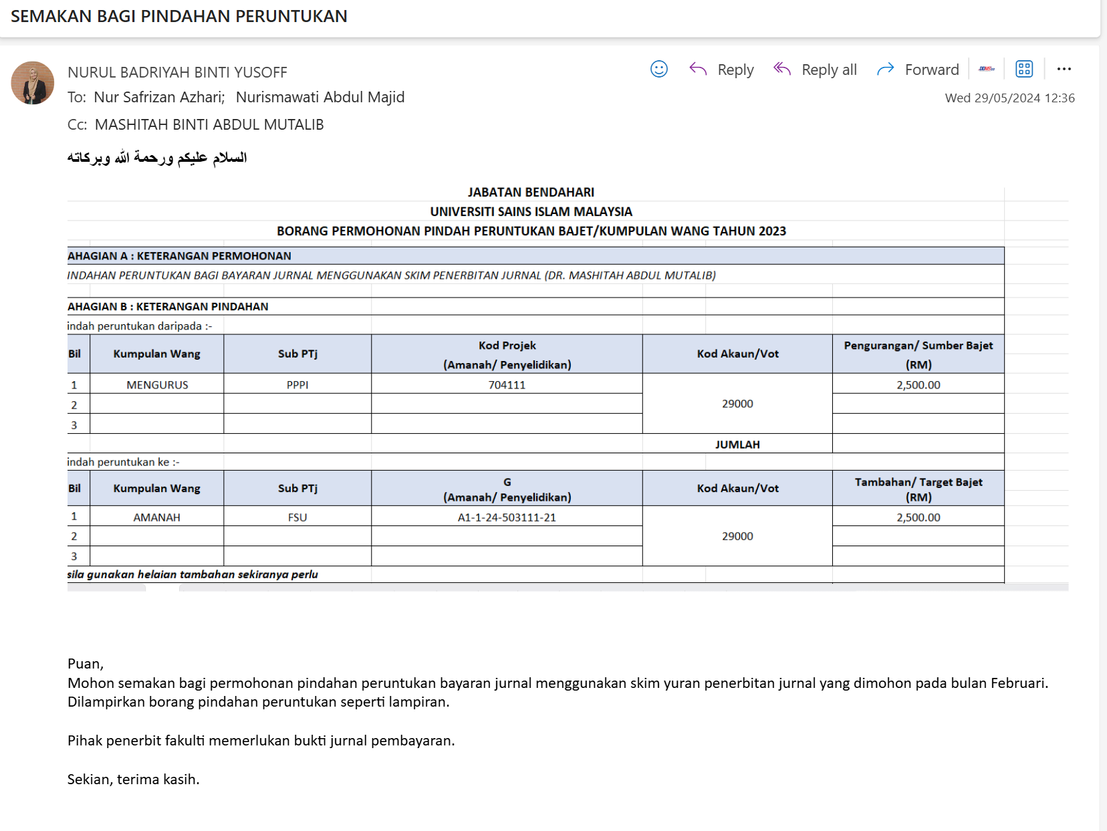Click Pengurangan/ Sumber Bajet column header
This screenshot has height=831, width=1107.
pyautogui.click(x=918, y=354)
